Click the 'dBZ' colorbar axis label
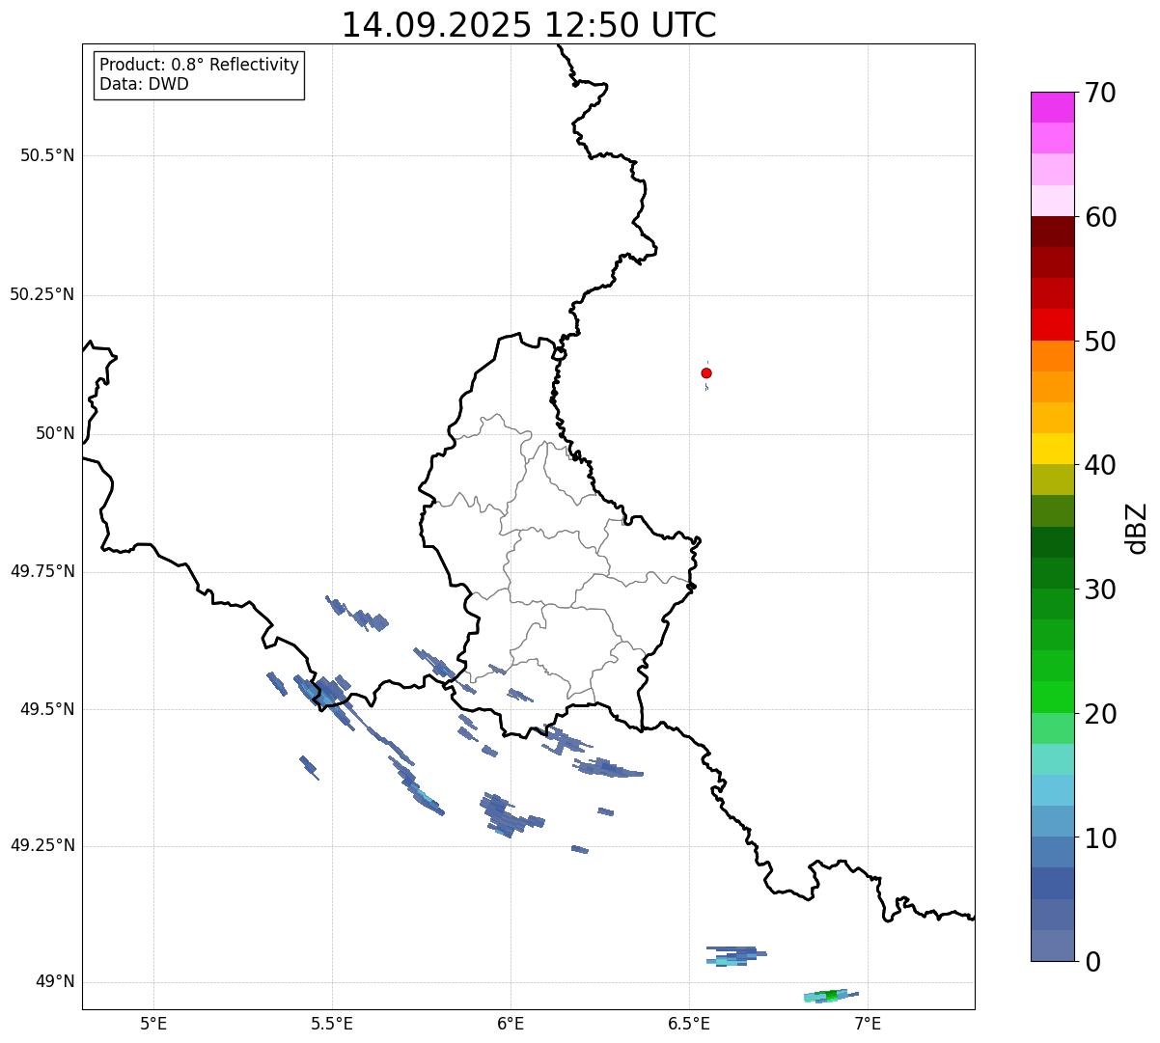Image resolution: width=1160 pixels, height=1043 pixels. 1137,528
